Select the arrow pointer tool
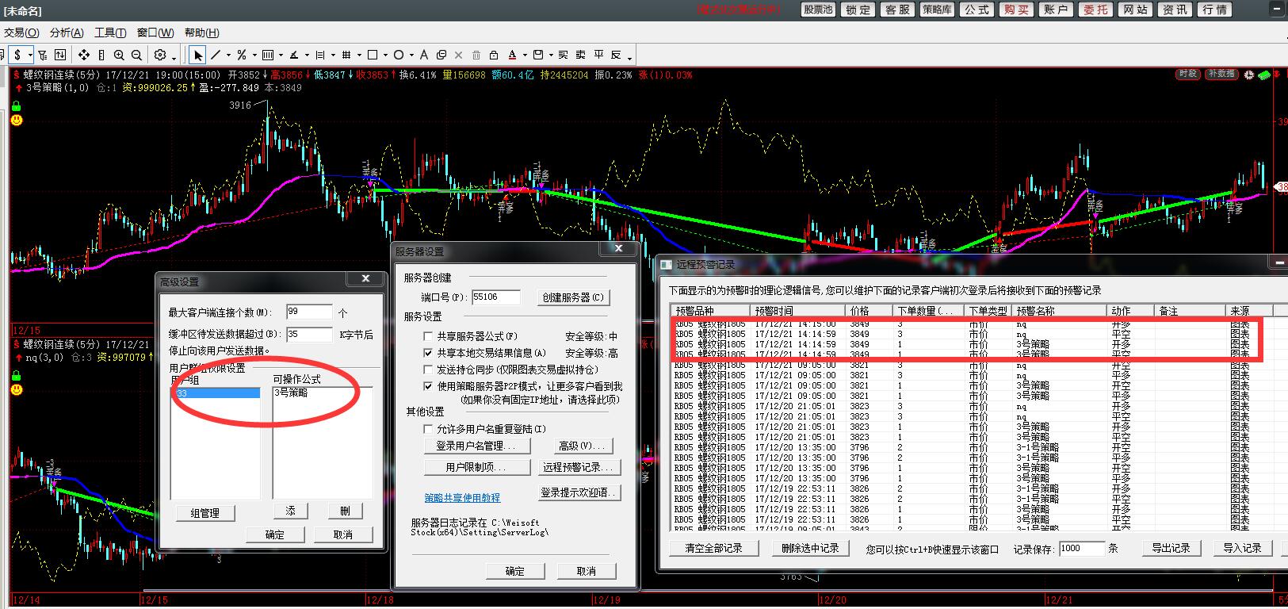 coord(197,55)
